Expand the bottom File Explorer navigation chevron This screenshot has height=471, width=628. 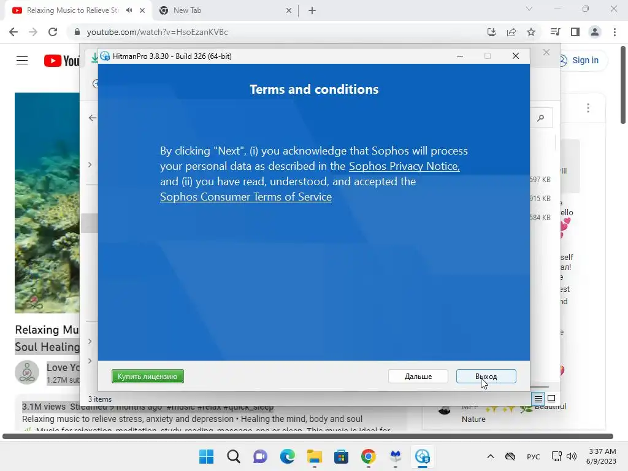[x=90, y=361]
